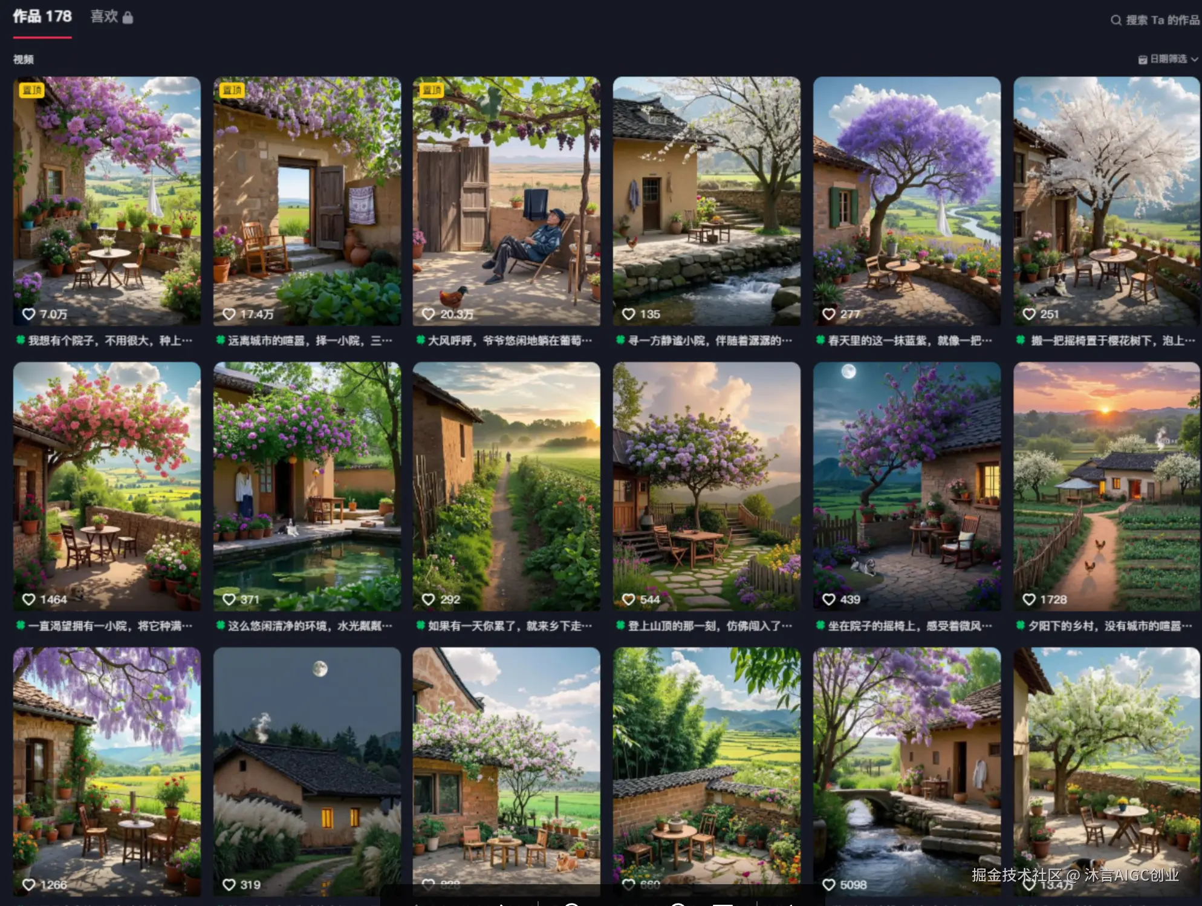The image size is (1202, 906).
Task: Open the purple jacaranda tree video thumbnail
Action: (906, 201)
